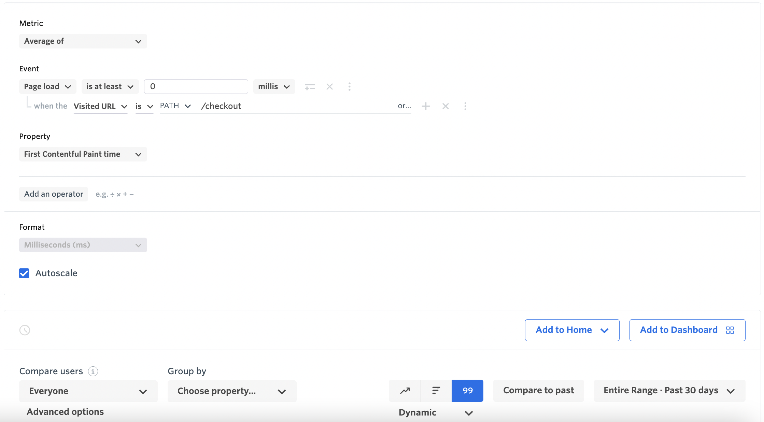This screenshot has width=764, height=422.
Task: Click Add to Dashboard button
Action: (x=687, y=330)
